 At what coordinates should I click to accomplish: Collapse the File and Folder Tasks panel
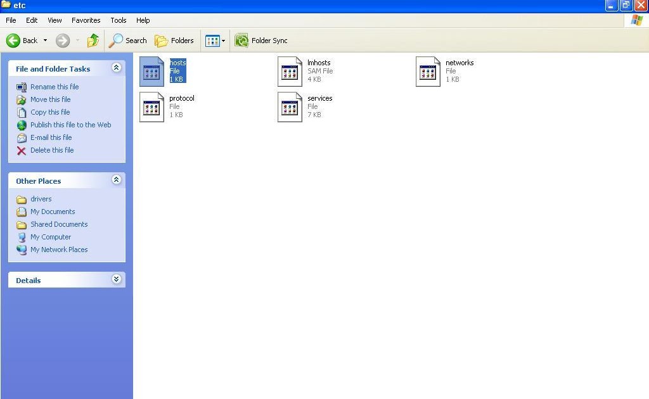[117, 67]
